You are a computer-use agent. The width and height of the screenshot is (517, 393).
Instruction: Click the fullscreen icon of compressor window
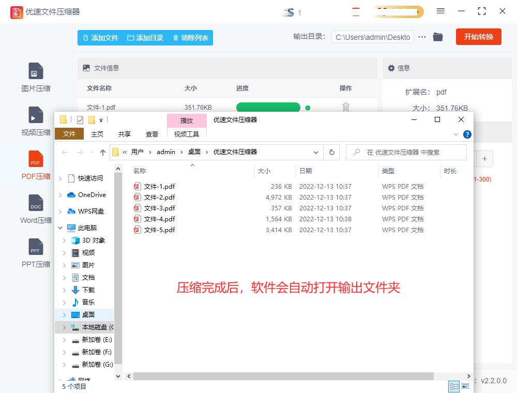click(482, 11)
